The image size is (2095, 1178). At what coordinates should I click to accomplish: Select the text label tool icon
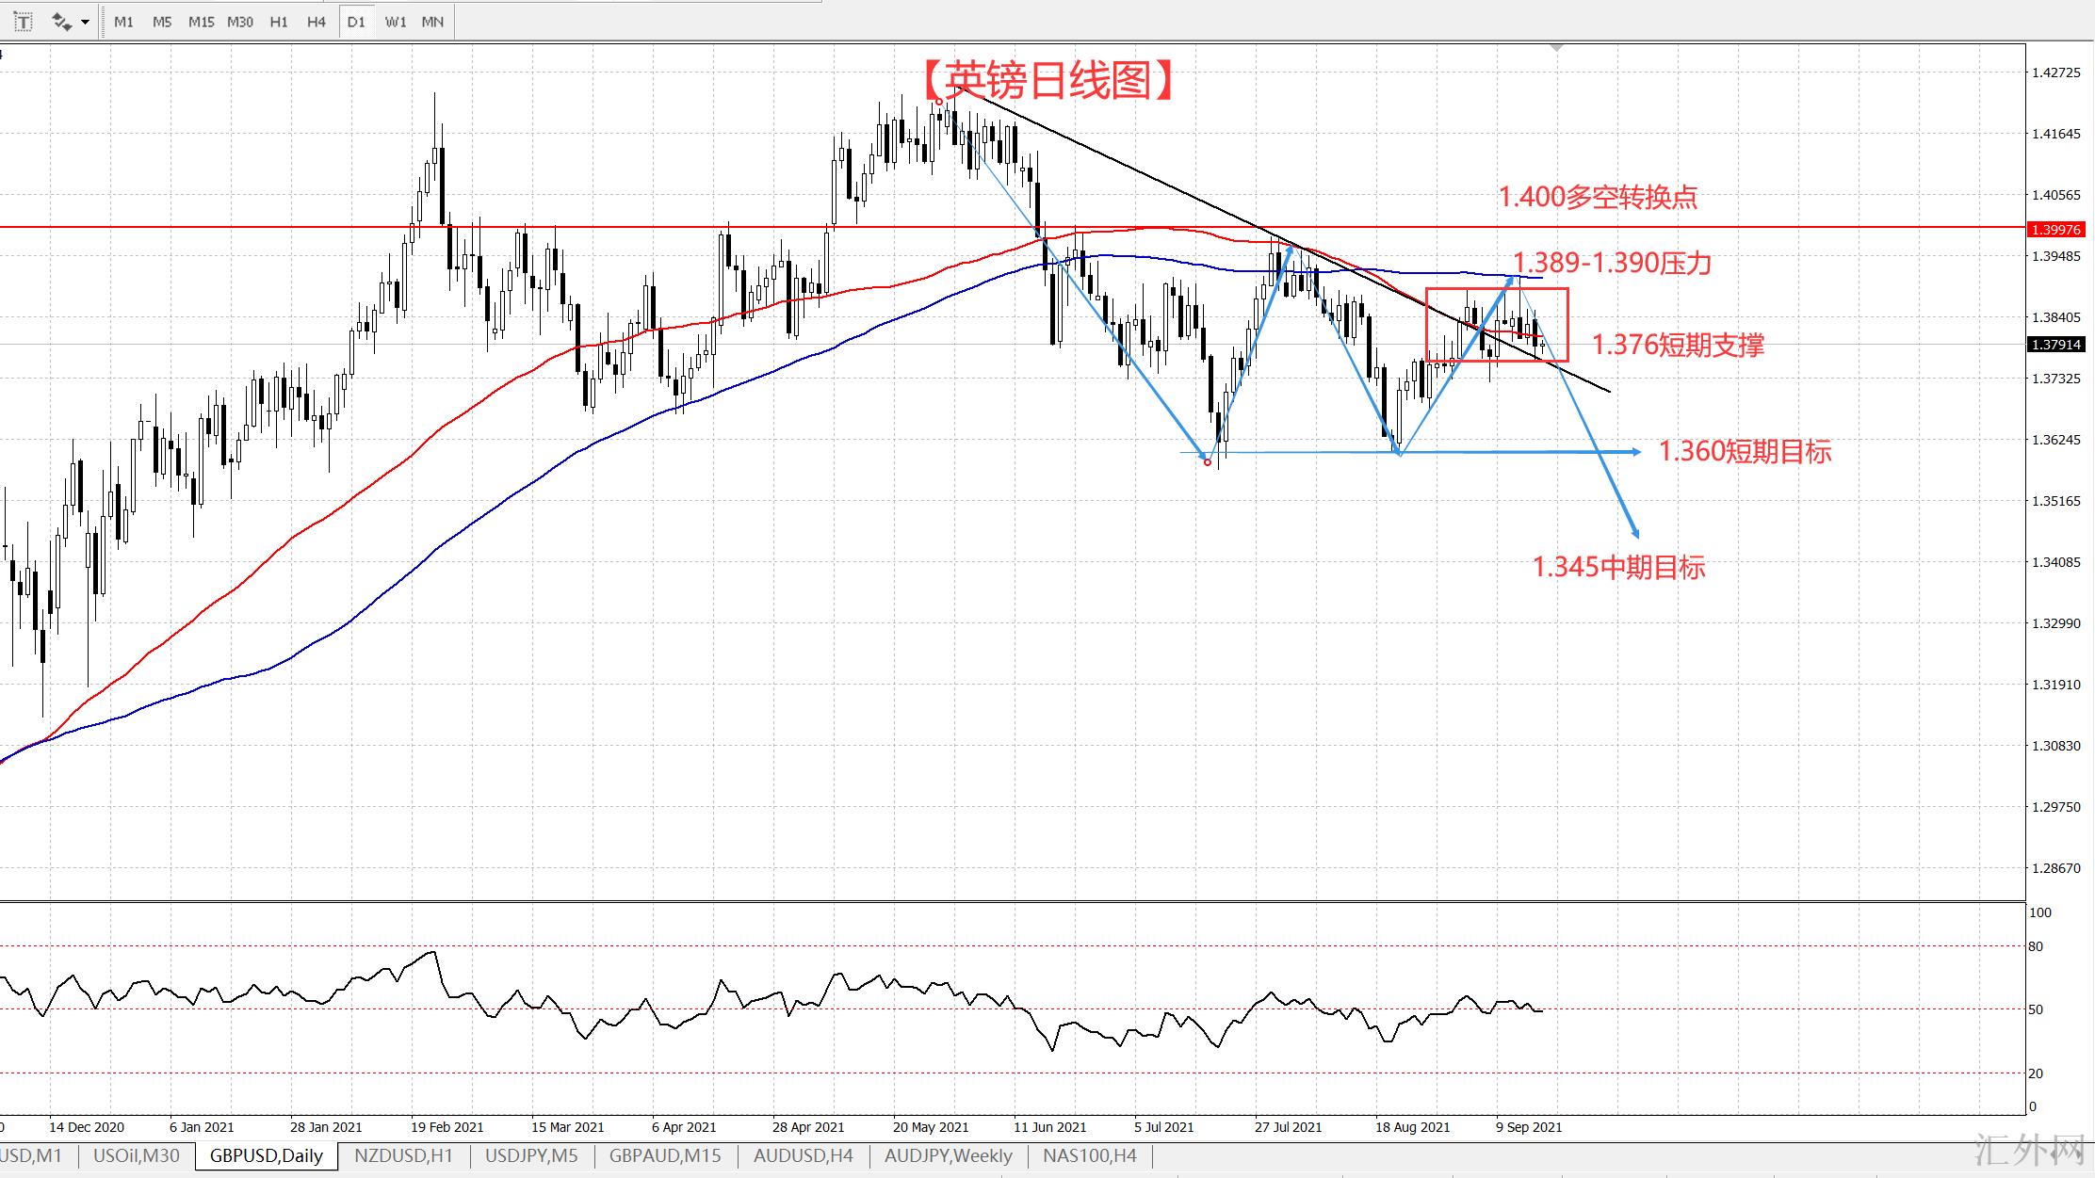pos(22,22)
